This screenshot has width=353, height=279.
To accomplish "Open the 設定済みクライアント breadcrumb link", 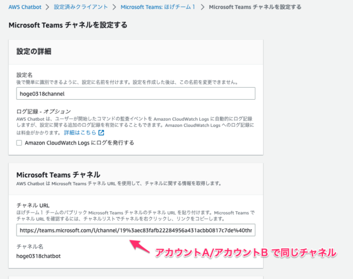I will [x=81, y=7].
